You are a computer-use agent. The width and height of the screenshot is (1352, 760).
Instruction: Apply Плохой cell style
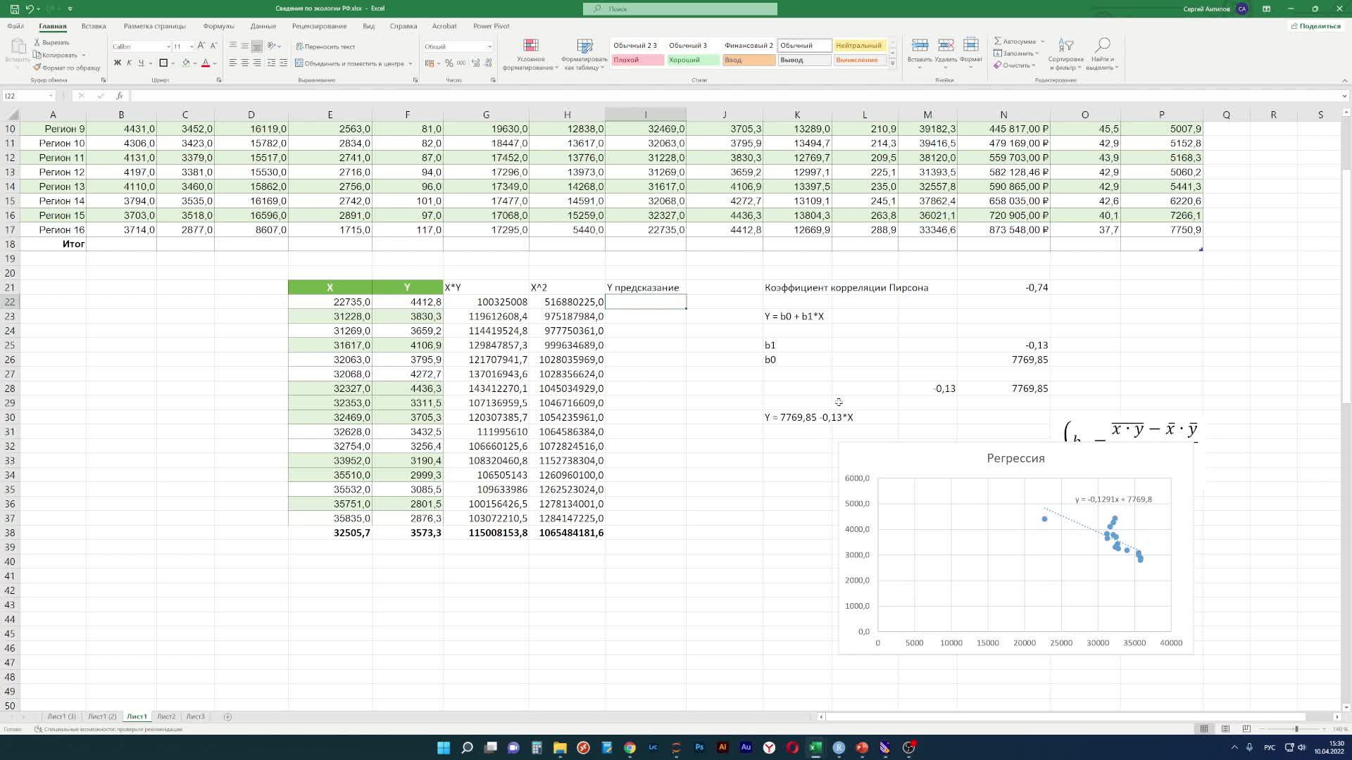pos(637,60)
